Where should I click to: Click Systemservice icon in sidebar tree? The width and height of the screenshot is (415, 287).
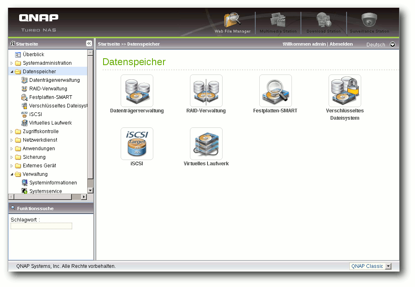click(x=24, y=191)
